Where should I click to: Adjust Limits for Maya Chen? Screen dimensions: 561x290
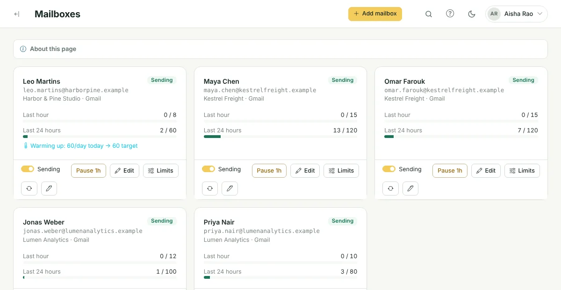point(341,171)
